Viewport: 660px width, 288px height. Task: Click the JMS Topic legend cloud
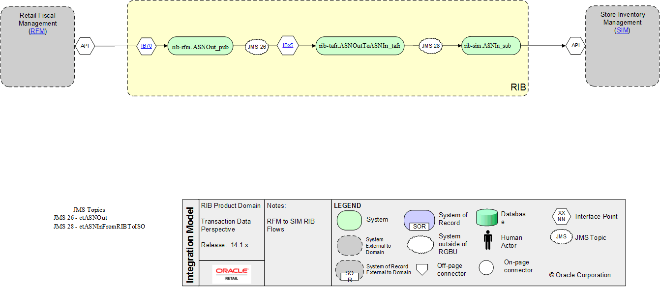tap(561, 237)
